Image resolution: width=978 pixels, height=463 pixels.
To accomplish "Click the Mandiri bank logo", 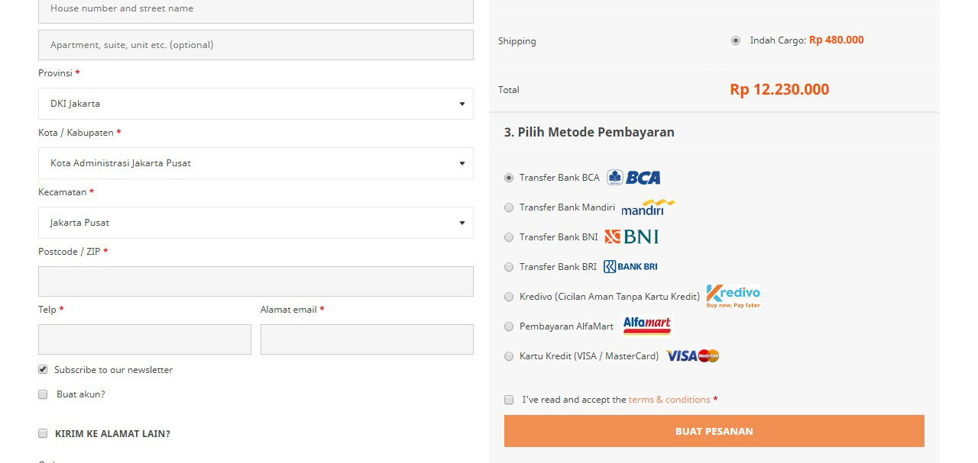I will tap(646, 207).
